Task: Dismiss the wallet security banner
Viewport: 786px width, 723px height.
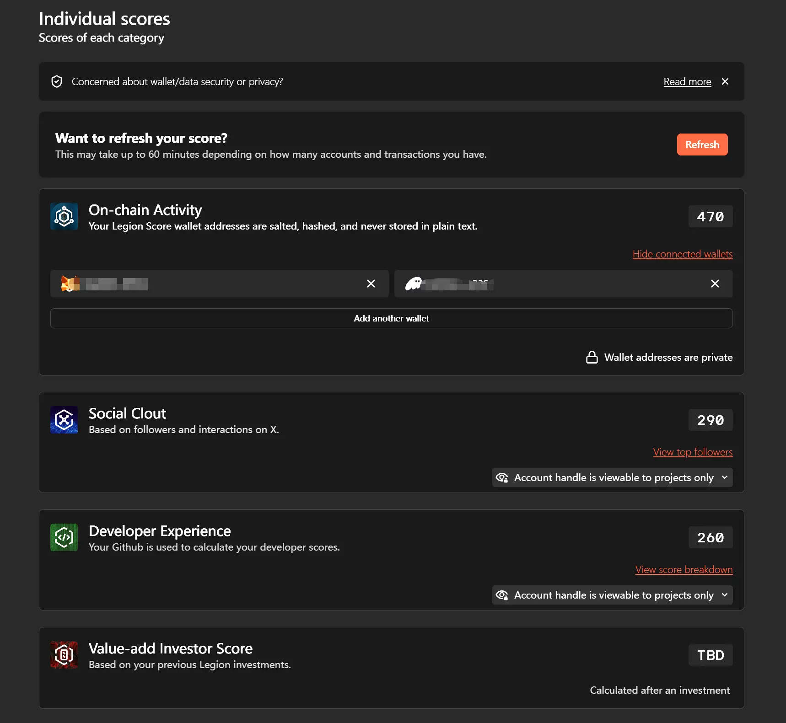Action: (725, 81)
